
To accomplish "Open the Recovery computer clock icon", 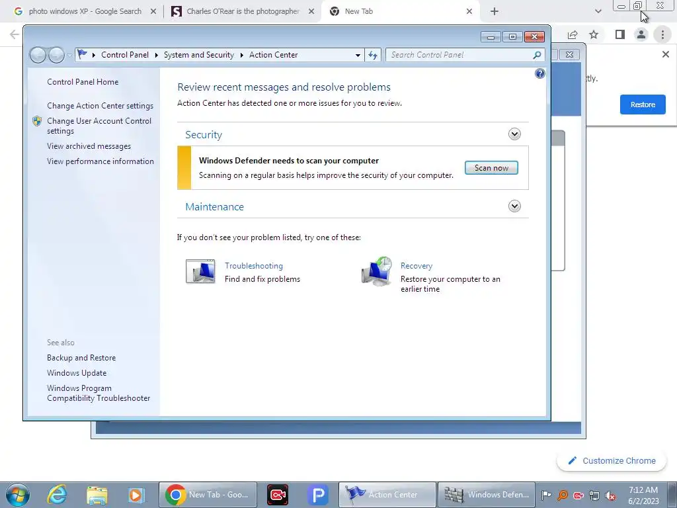I will tap(377, 271).
